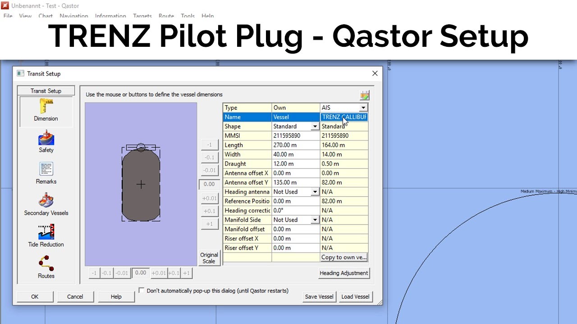Close the Transit Setup dialog
This screenshot has height=324, width=577.
[x=375, y=73]
